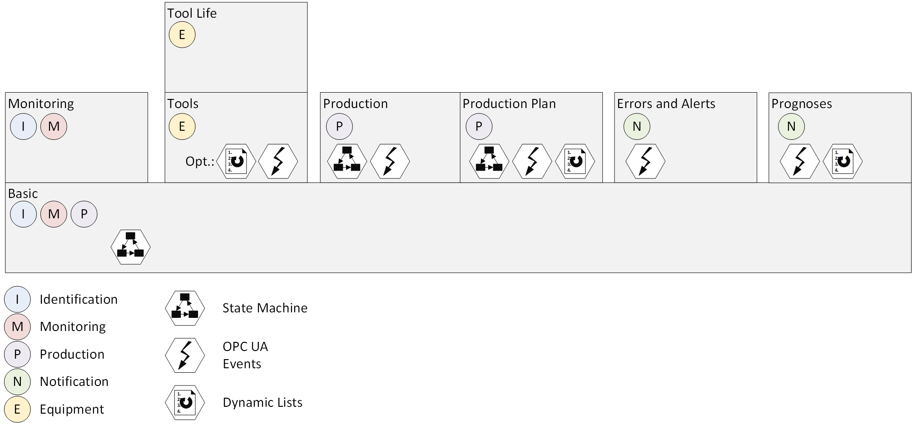
Task: Click the Tool Life box title
Action: coord(192,14)
